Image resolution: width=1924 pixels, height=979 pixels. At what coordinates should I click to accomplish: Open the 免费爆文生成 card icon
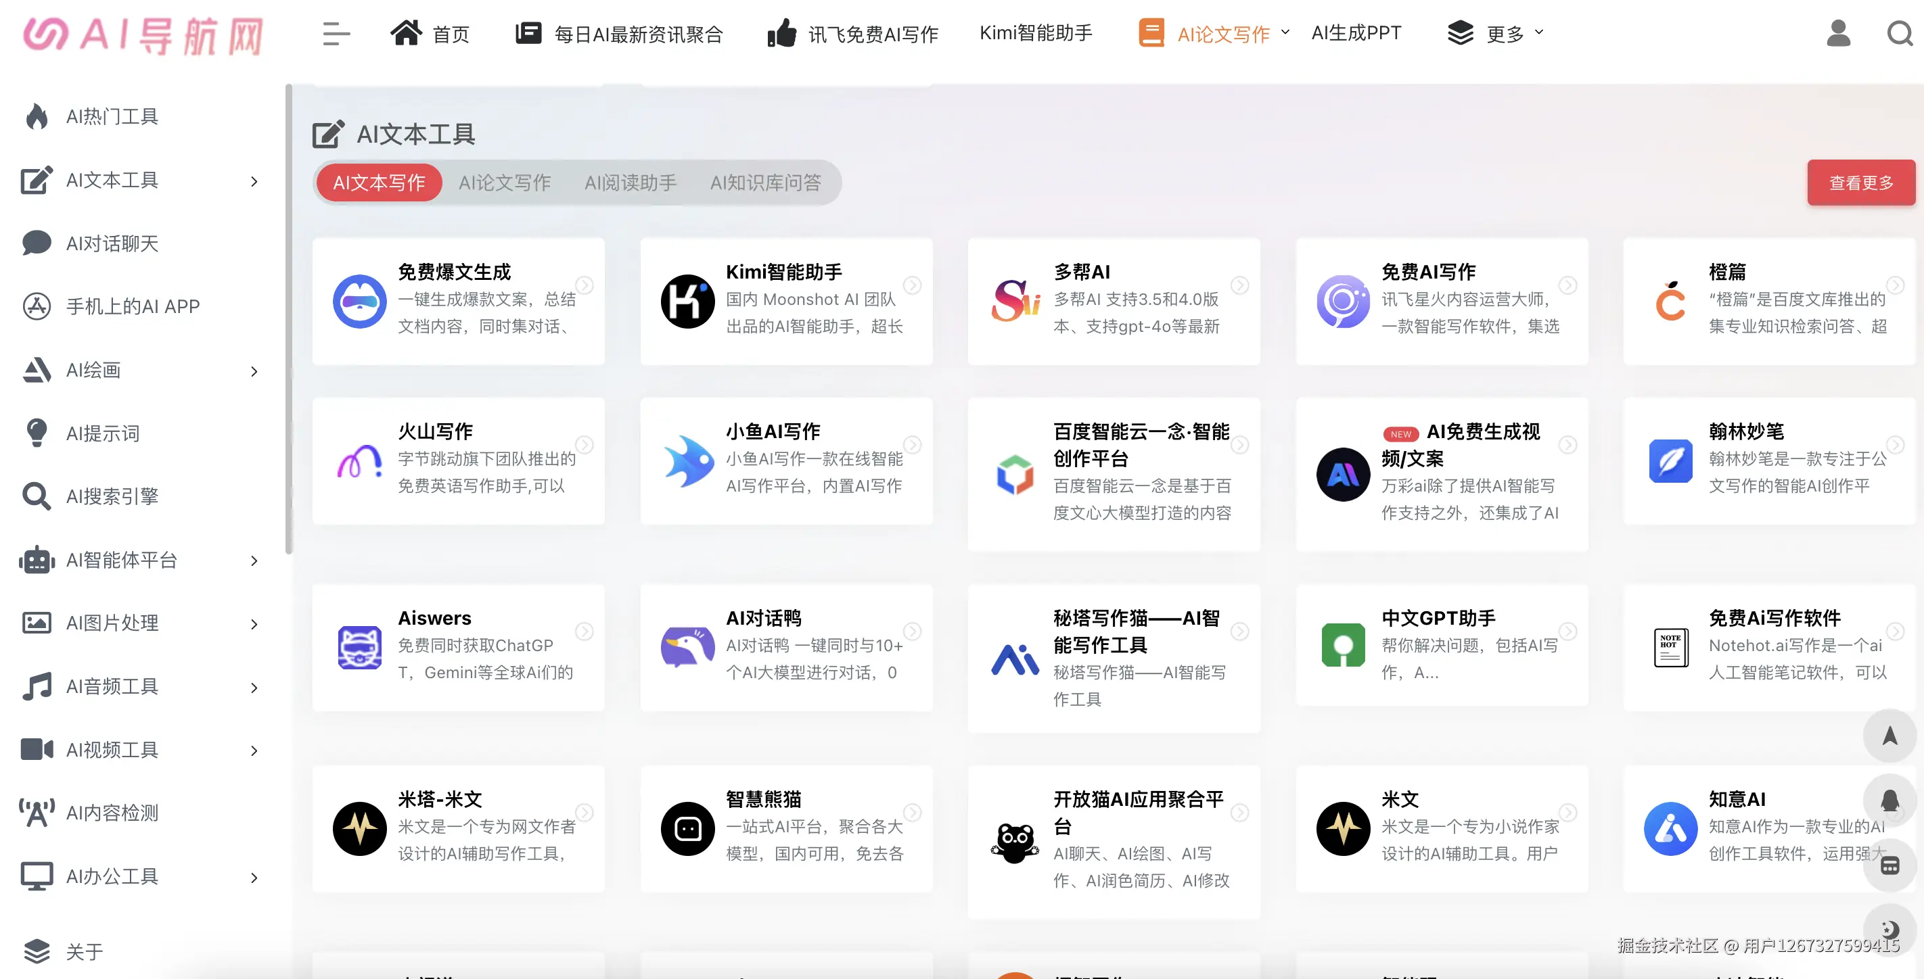coord(359,301)
